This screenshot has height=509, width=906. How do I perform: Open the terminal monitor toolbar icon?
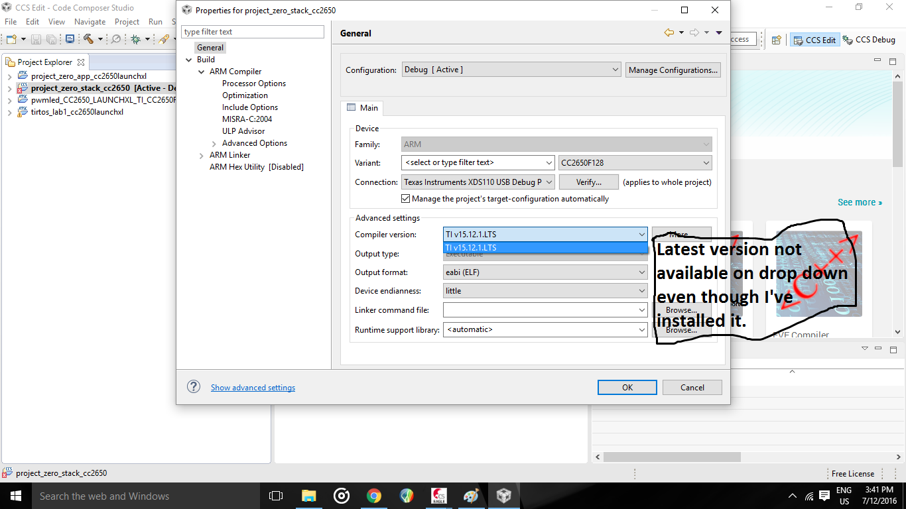pyautogui.click(x=70, y=39)
